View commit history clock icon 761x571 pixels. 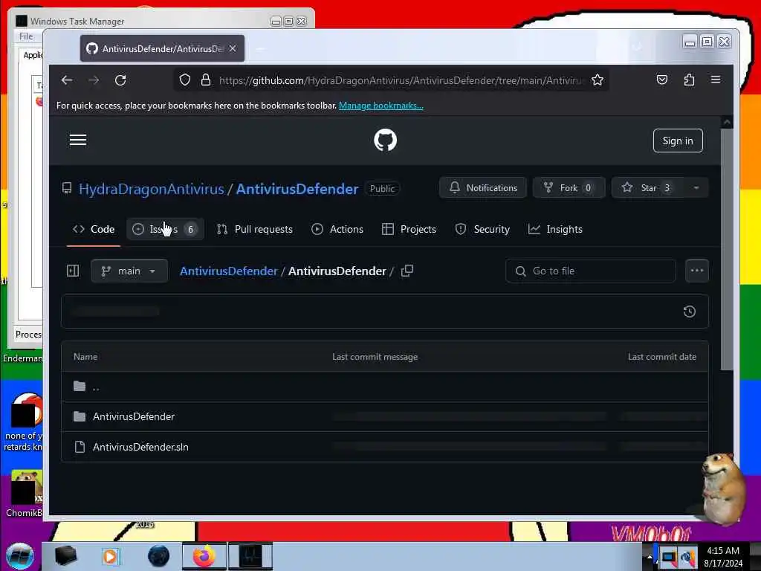[690, 312]
